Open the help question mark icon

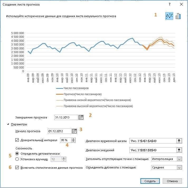pos(170,4)
